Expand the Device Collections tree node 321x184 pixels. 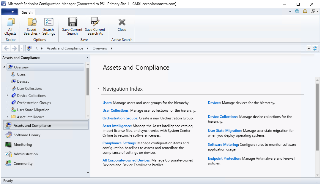7,96
